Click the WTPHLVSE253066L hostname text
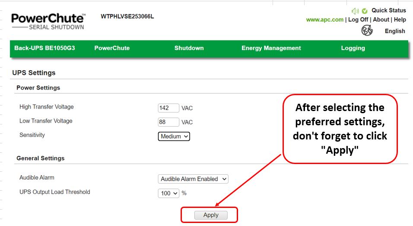 (x=127, y=16)
